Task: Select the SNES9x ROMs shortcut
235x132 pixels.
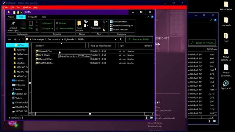Action: (44, 63)
